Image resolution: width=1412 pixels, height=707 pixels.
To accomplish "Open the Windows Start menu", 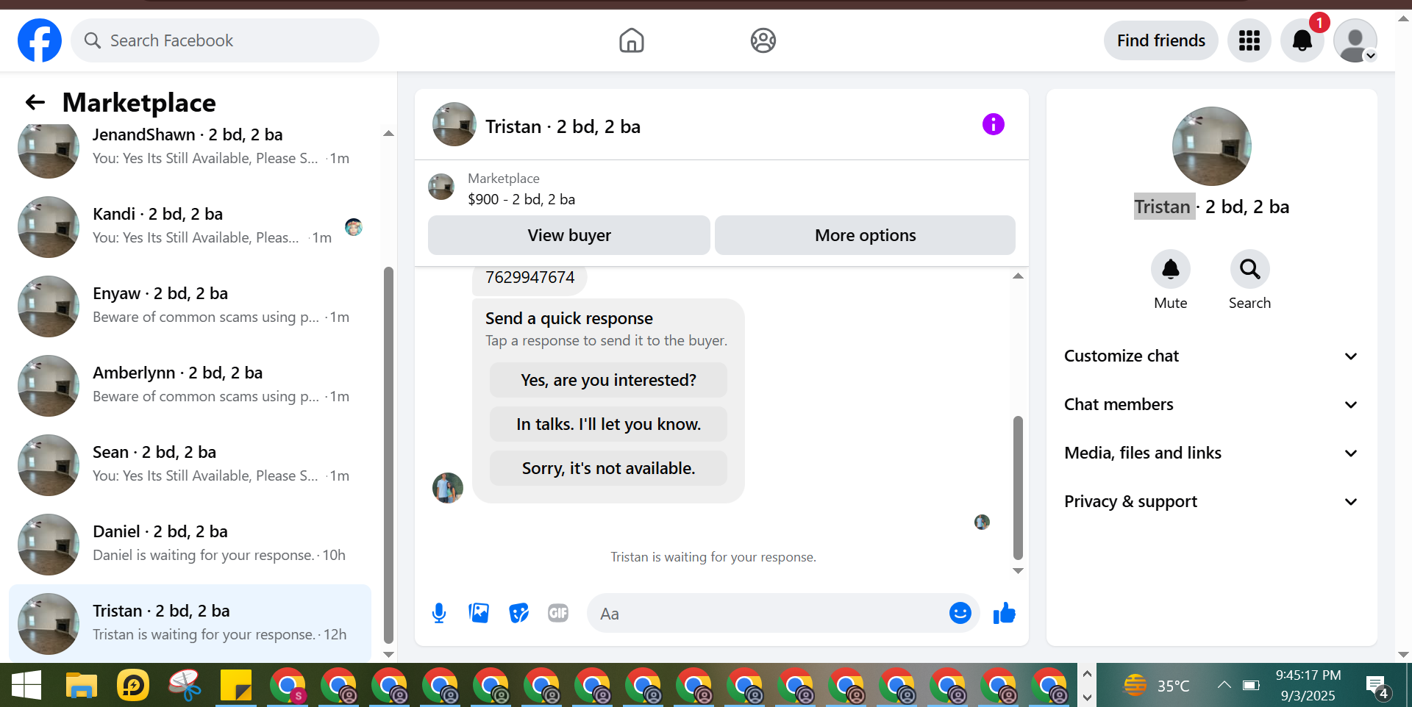I will pyautogui.click(x=26, y=686).
